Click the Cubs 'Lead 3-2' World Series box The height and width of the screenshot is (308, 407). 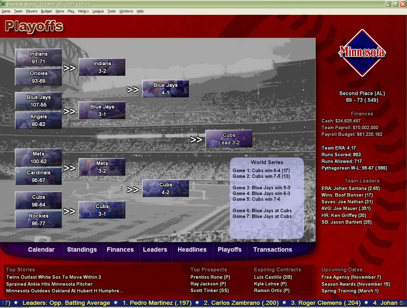point(229,139)
